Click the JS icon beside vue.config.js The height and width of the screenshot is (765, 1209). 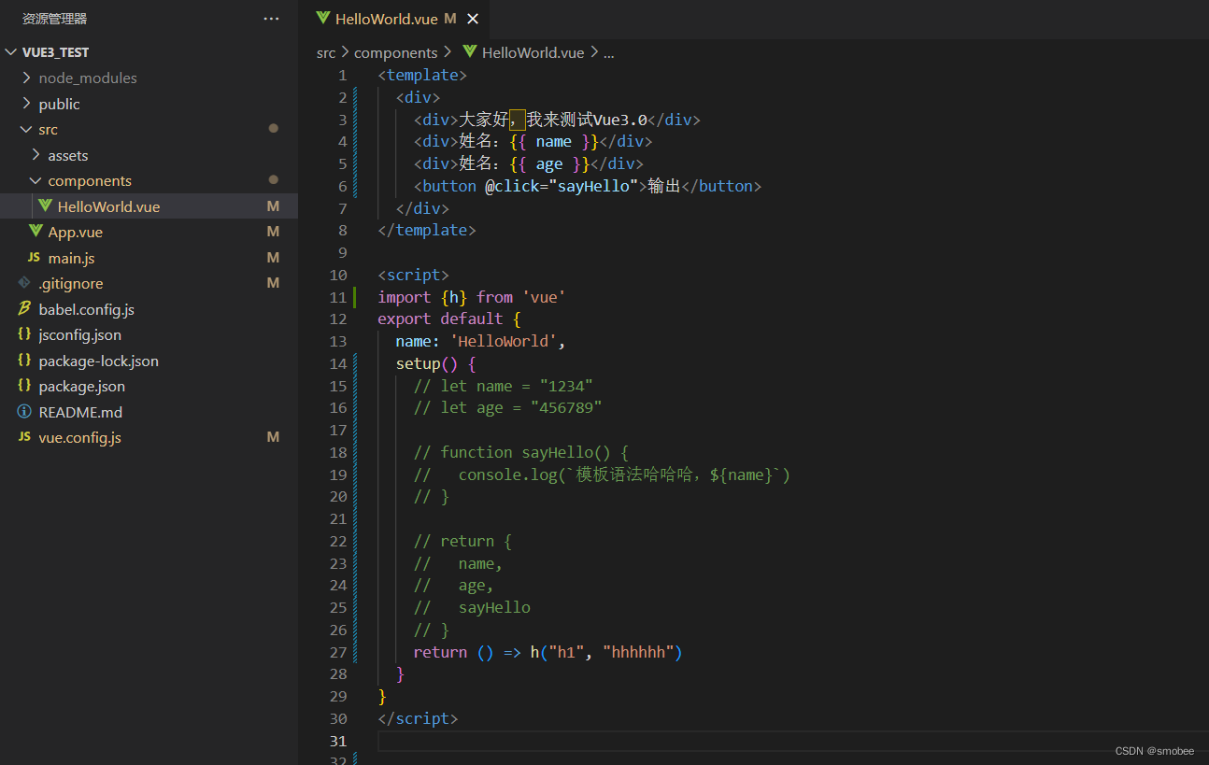(24, 437)
